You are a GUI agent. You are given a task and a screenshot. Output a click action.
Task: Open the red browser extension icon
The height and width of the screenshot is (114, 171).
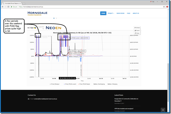click(x=167, y=7)
